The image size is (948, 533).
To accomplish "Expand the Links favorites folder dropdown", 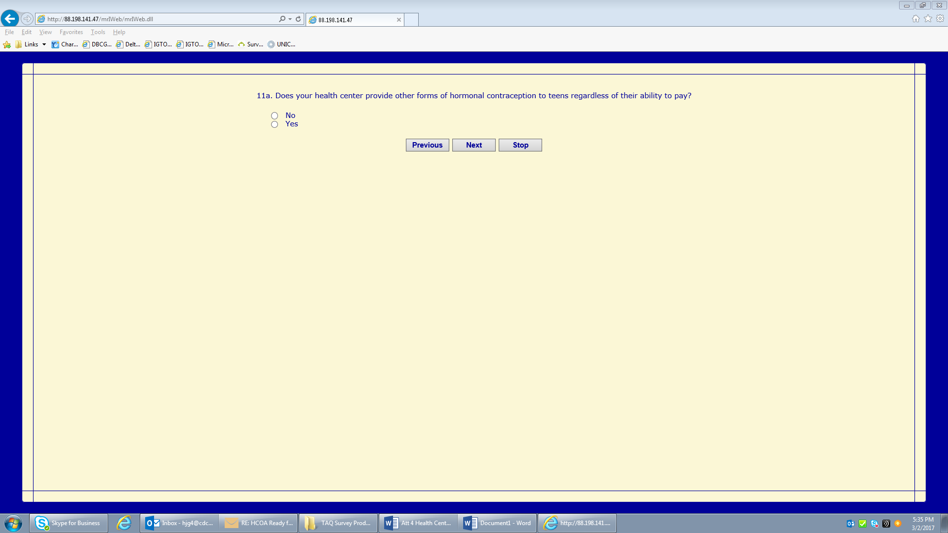I will tap(44, 44).
